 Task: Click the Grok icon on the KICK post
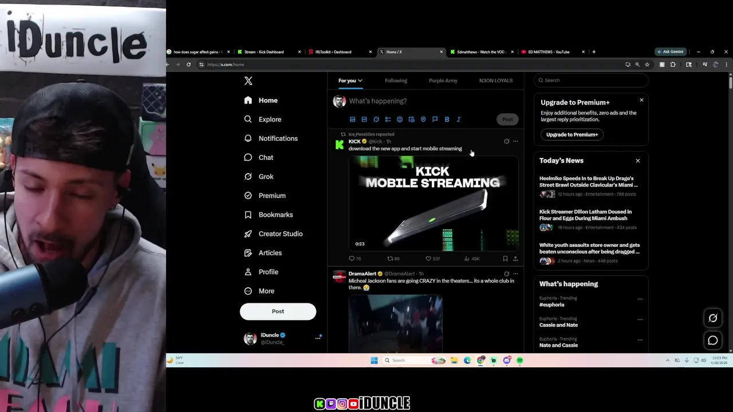506,141
